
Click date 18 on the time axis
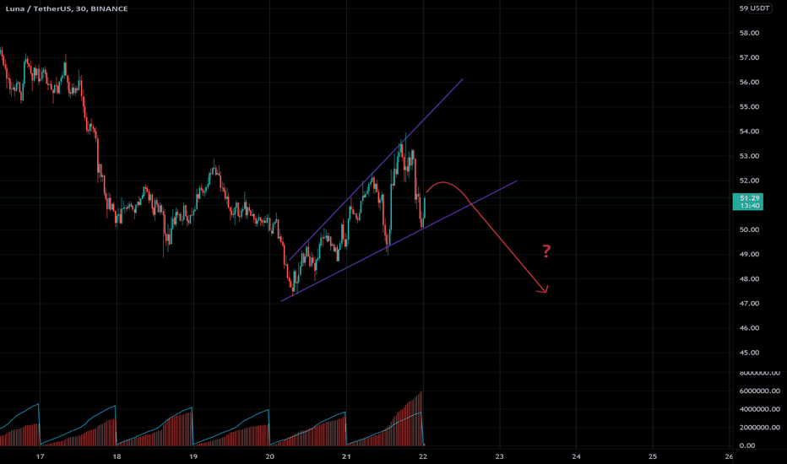click(x=117, y=456)
